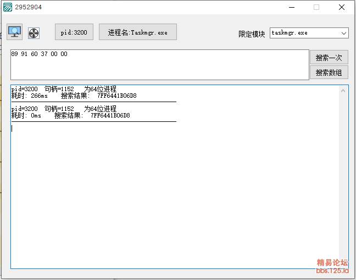Click the scrollbar up arrow in results
Screen dimensions: 356x280
[343, 91]
